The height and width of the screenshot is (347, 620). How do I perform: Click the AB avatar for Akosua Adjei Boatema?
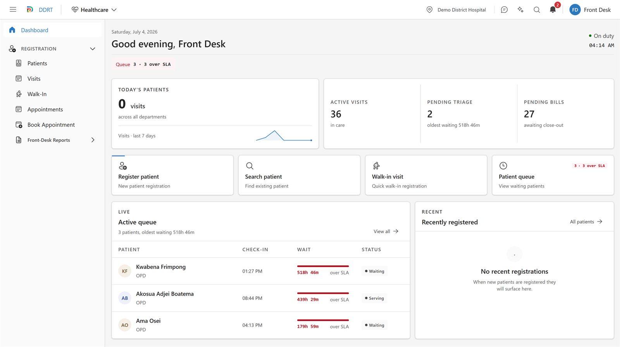[125, 298]
